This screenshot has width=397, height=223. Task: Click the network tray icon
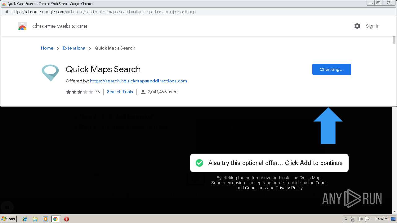tap(353, 219)
